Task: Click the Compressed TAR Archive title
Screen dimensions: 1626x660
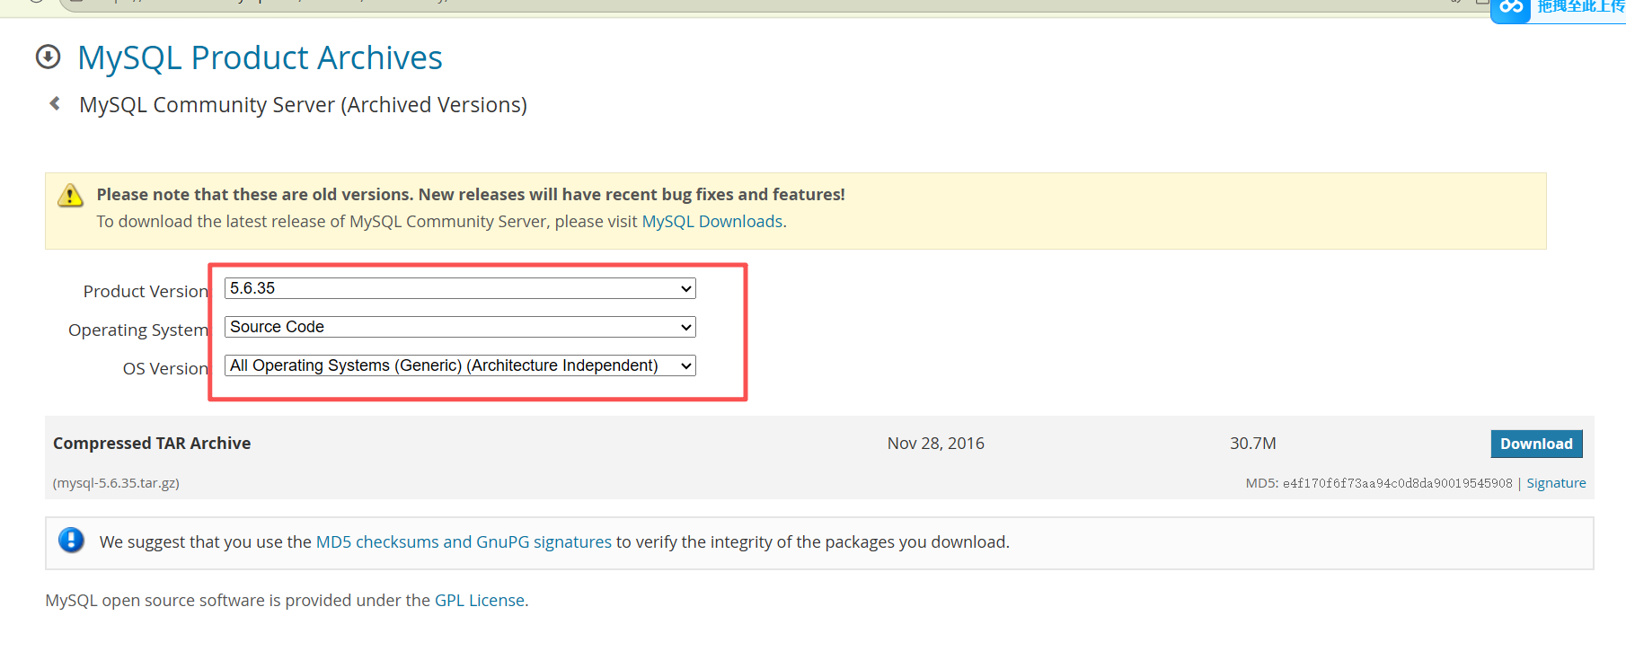Action: coord(152,444)
